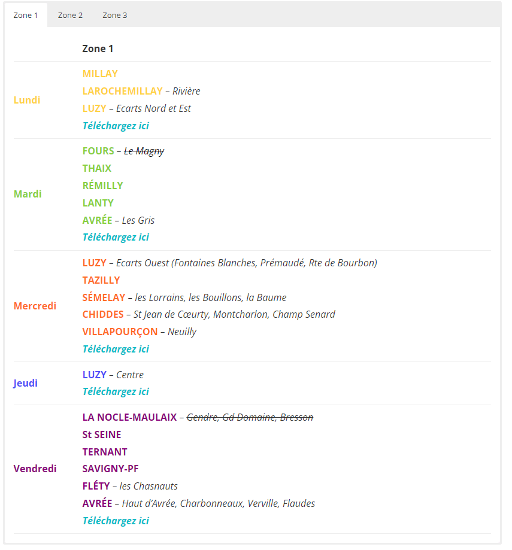Select the St SEINE commune name

(102, 434)
